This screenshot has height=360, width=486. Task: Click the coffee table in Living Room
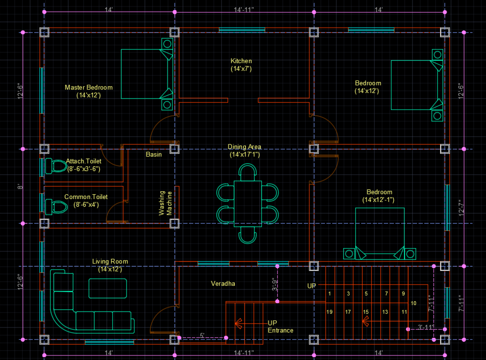click(108, 288)
